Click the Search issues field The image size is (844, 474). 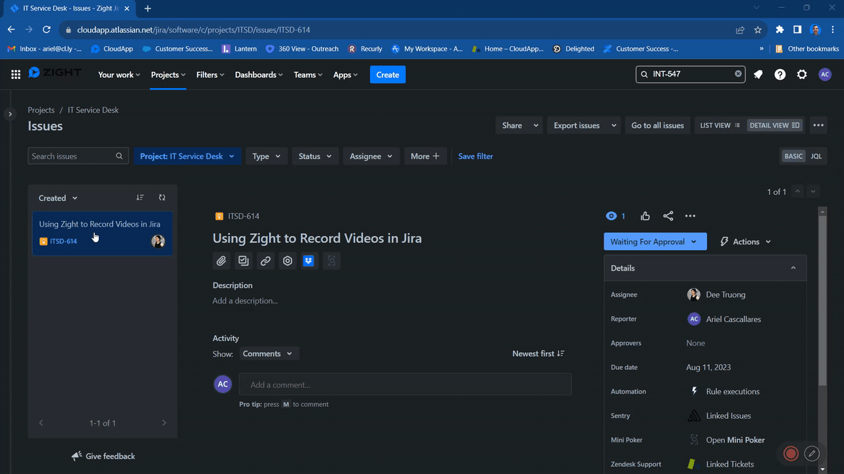click(x=78, y=156)
